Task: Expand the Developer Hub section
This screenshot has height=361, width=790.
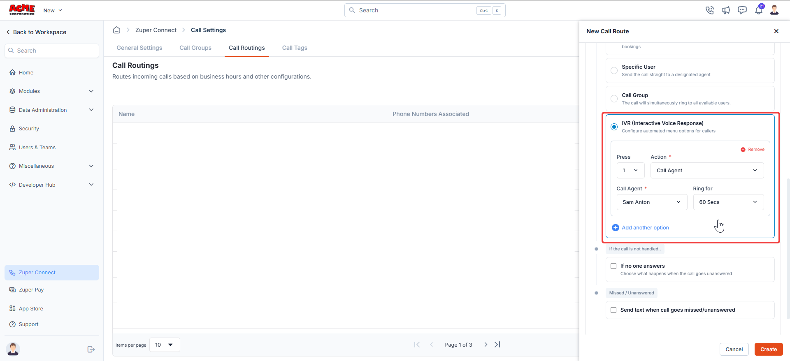Action: 51,185
